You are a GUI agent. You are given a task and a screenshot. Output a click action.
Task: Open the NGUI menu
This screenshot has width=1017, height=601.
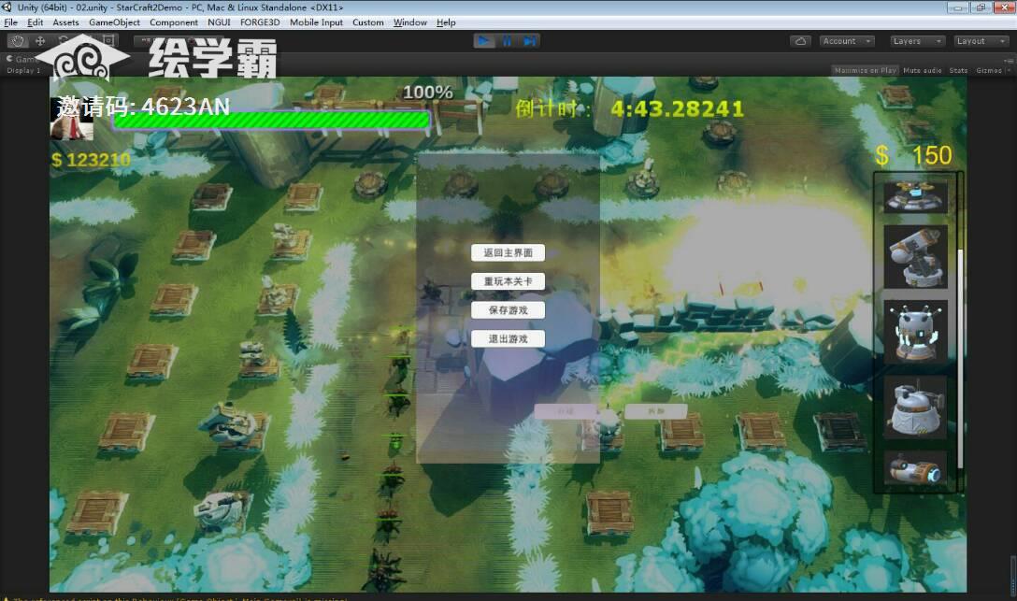tap(219, 22)
